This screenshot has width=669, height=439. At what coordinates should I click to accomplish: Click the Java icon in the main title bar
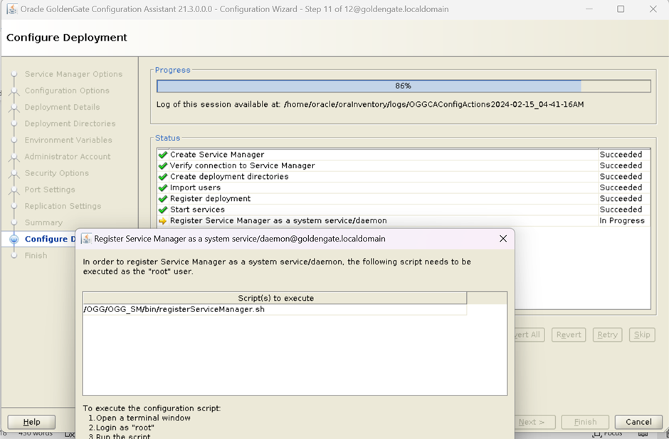pyautogui.click(x=11, y=9)
